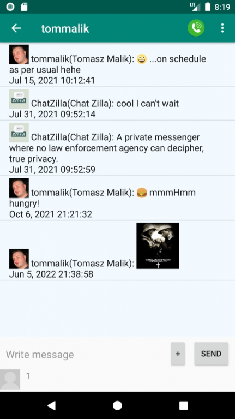235x419 pixels.
Task: Select the "mmmHmm hungry!" message
Action: point(118,198)
